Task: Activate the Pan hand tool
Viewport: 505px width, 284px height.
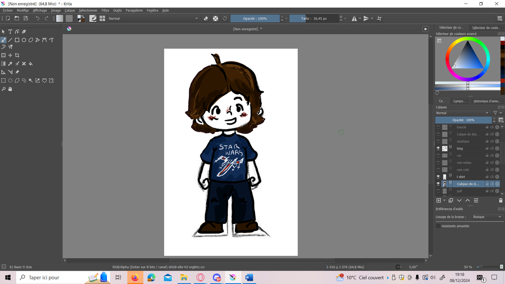Action: [x=10, y=89]
